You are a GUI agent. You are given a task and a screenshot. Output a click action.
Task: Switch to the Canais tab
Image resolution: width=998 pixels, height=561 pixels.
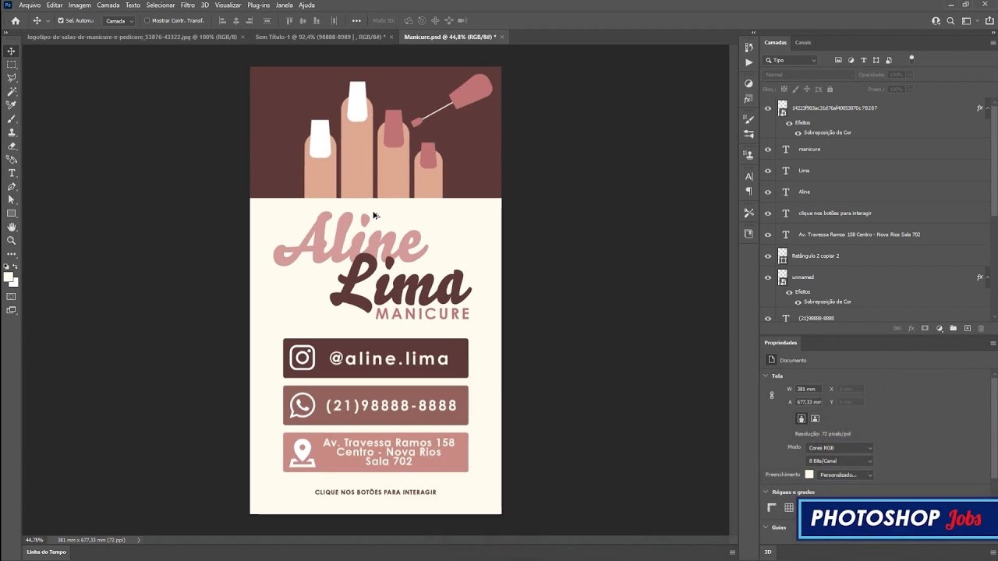point(803,43)
